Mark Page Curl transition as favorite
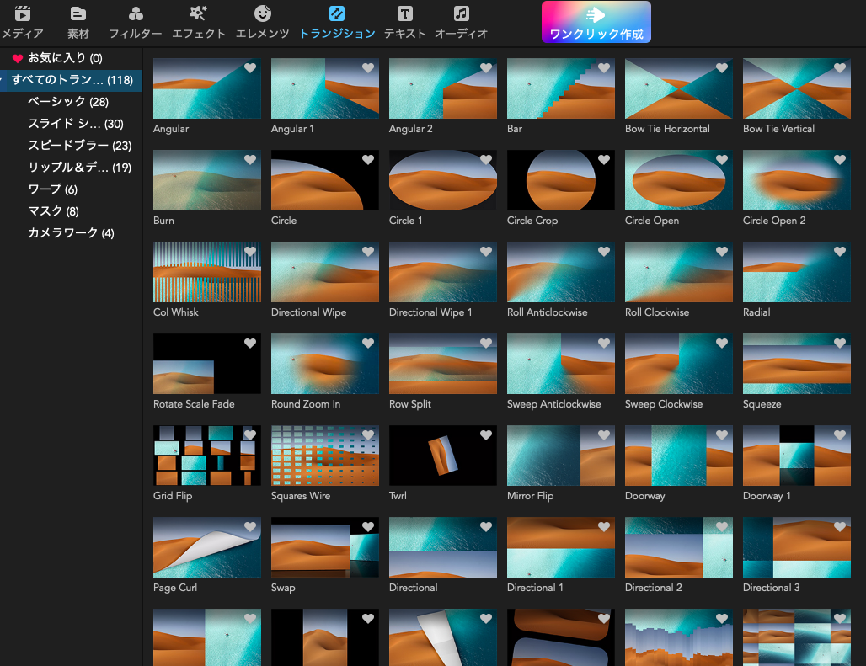 250,527
